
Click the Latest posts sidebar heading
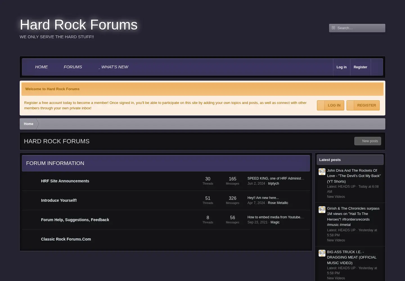tap(330, 160)
